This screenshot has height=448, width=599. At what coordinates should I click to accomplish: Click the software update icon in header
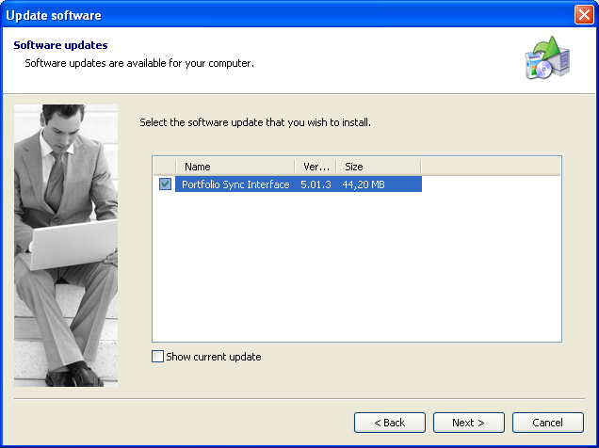(x=546, y=60)
